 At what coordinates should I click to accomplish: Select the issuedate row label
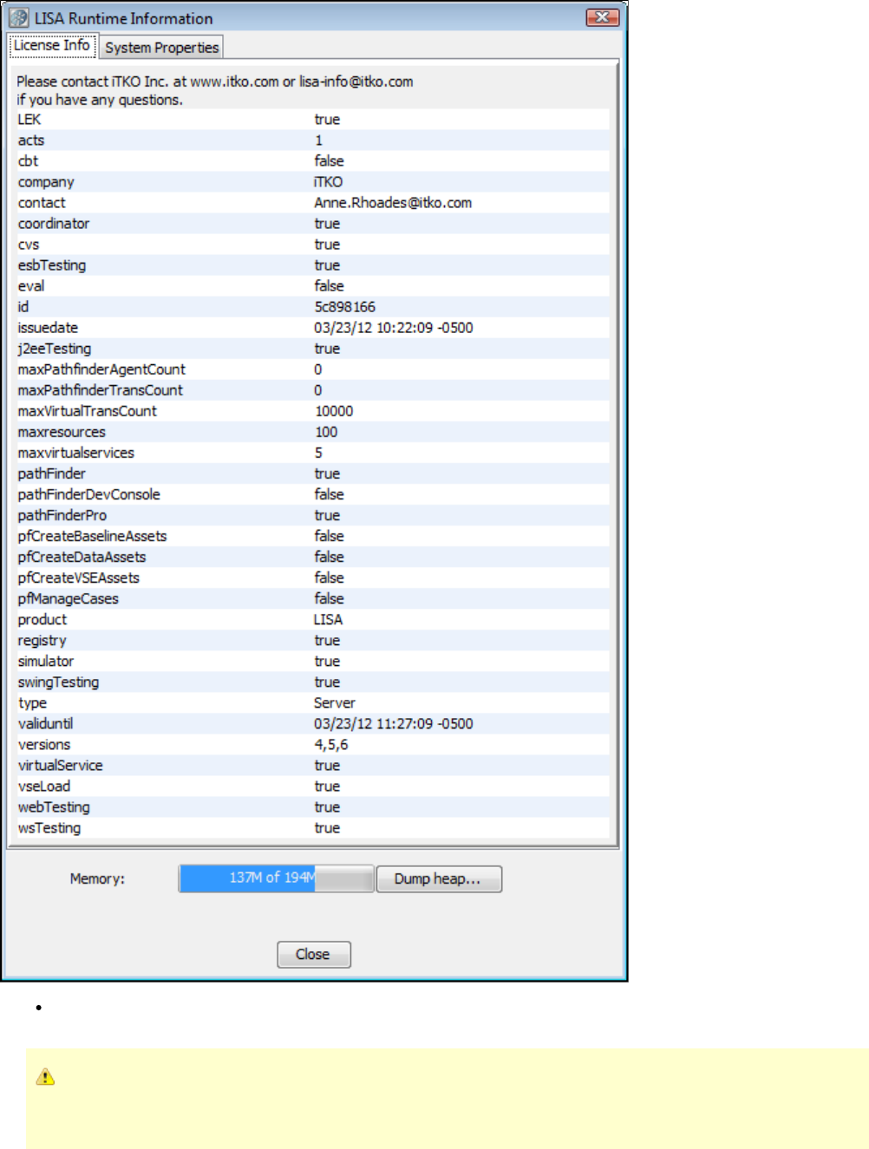coord(48,328)
